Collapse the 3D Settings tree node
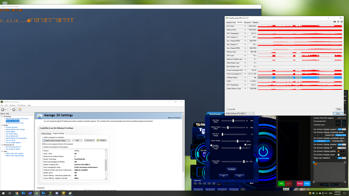 2,116
